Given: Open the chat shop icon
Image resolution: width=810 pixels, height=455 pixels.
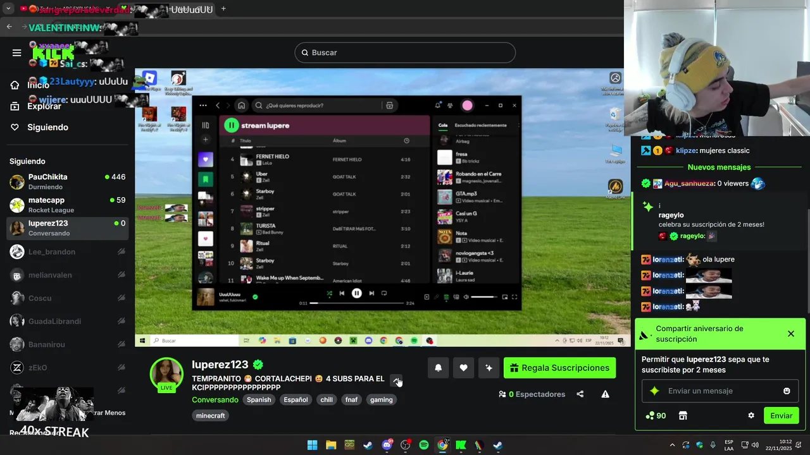Looking at the screenshot, I should [x=683, y=416].
